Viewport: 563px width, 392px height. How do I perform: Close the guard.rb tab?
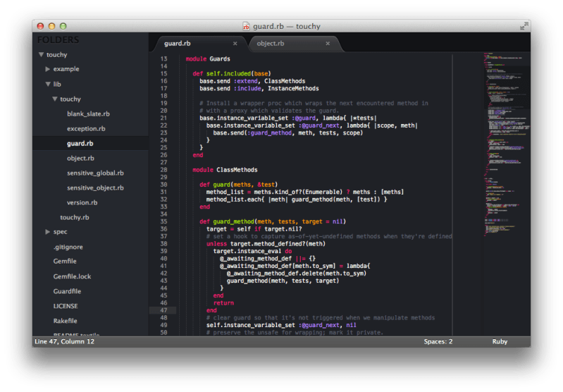tap(235, 44)
